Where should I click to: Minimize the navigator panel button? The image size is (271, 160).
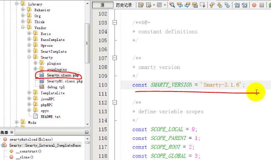[x=87, y=132]
